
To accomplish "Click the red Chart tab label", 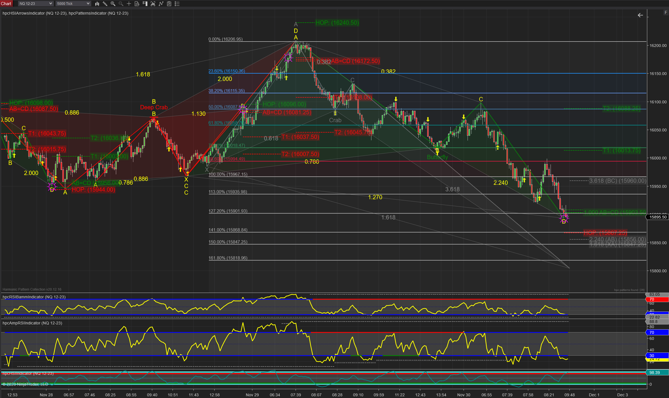I will 6,4.
